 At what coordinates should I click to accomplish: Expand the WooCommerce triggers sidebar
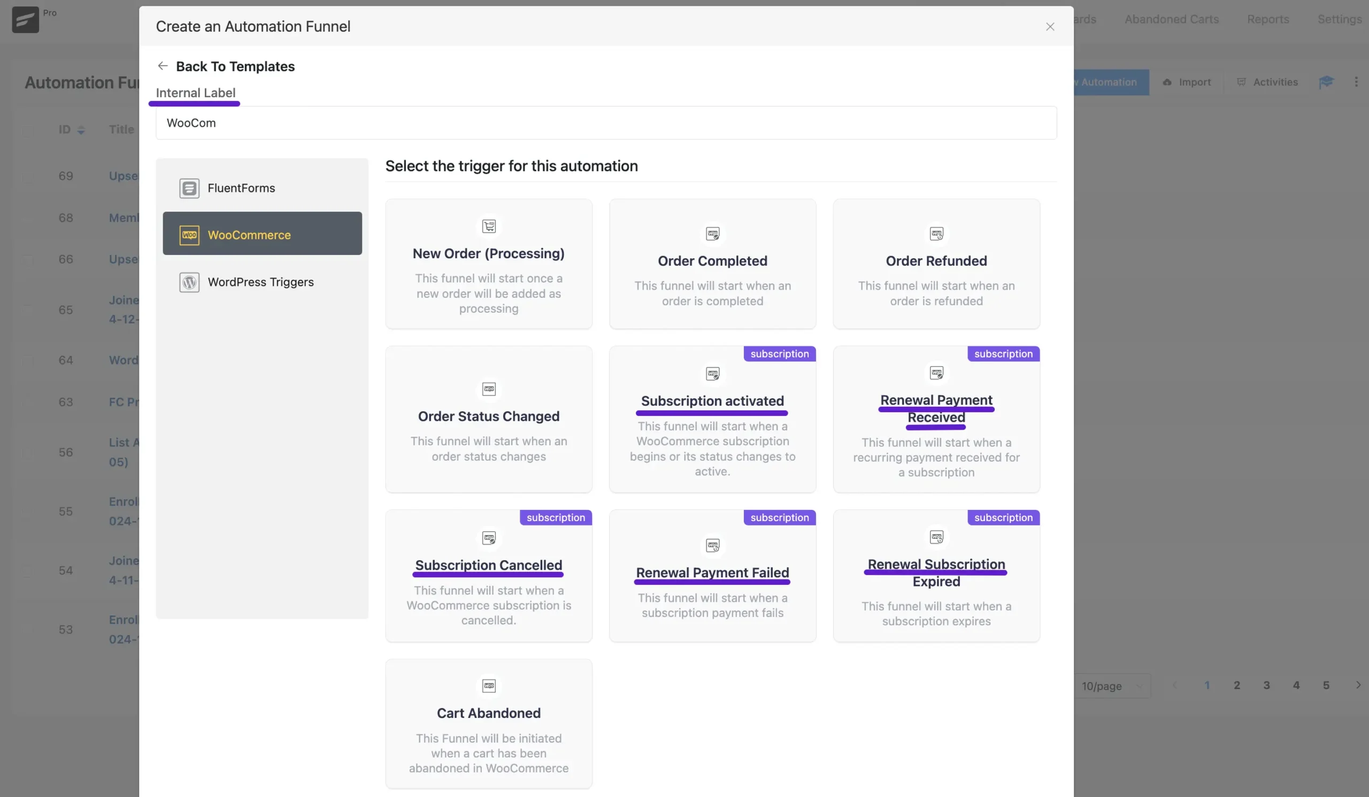[263, 234]
